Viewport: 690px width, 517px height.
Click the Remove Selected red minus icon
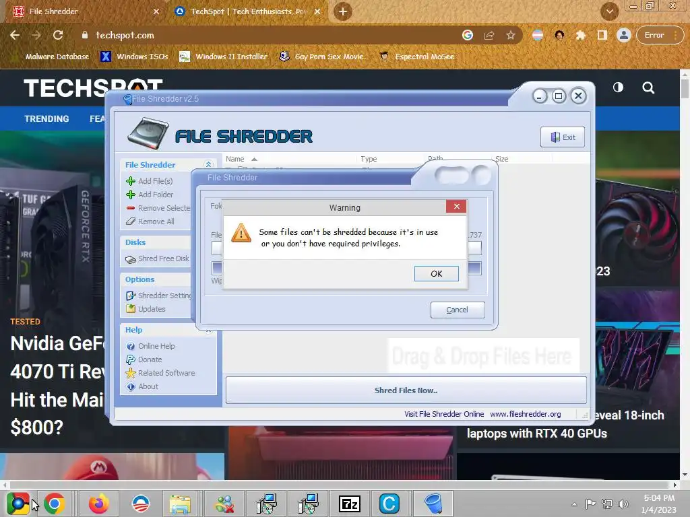pos(131,208)
